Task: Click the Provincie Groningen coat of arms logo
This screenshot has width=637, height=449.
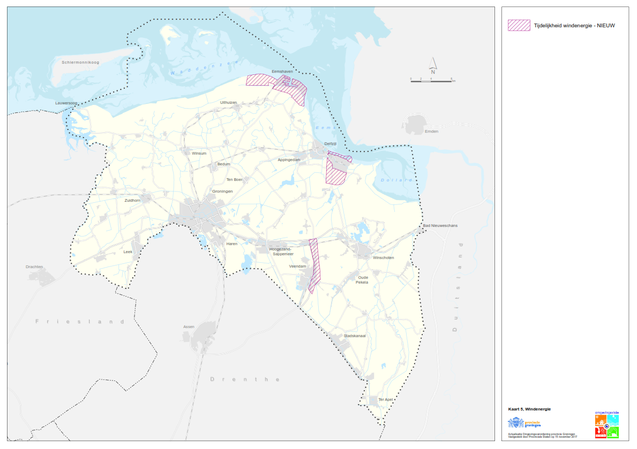Action: [x=515, y=422]
